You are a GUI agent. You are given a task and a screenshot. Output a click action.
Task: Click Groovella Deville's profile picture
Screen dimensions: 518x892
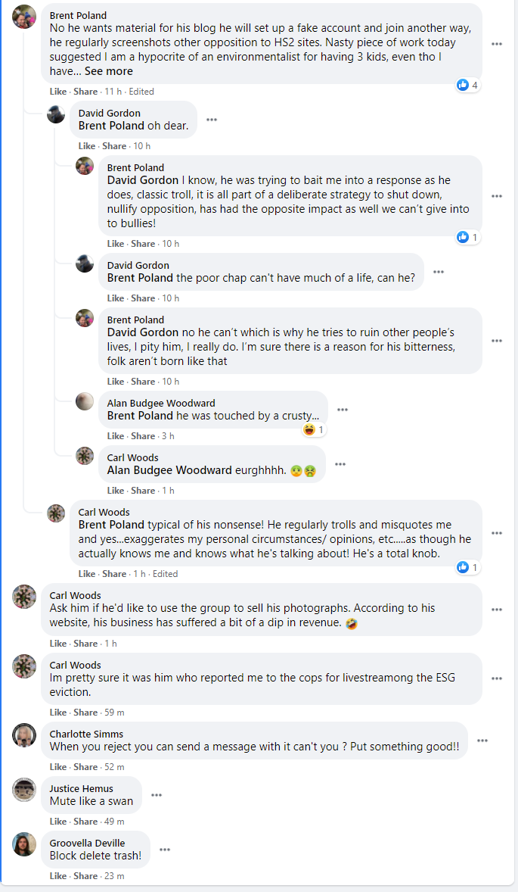coord(24,844)
